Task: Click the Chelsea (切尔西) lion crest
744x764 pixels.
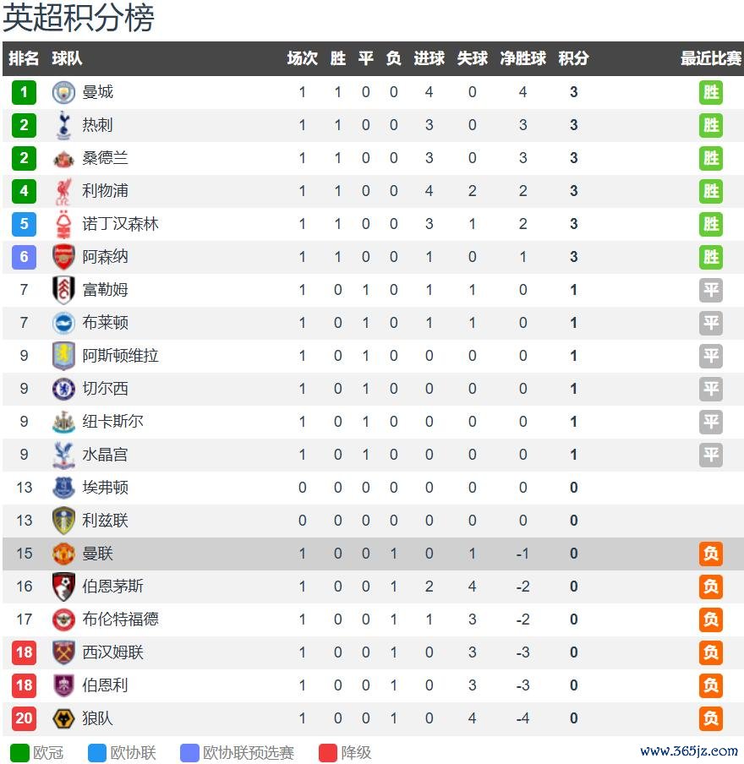Action: 63,389
